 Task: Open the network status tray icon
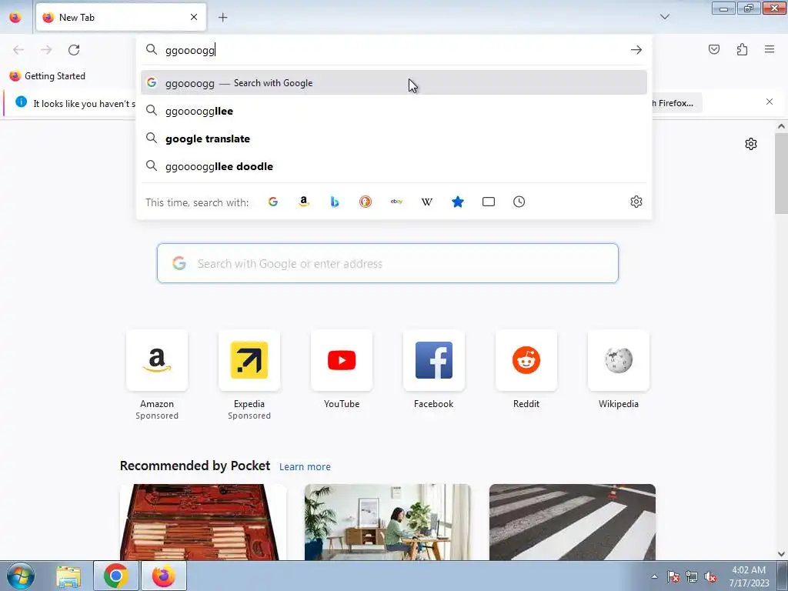click(x=692, y=577)
